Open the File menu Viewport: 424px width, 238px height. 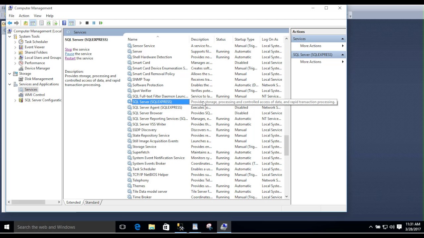pyautogui.click(x=11, y=16)
